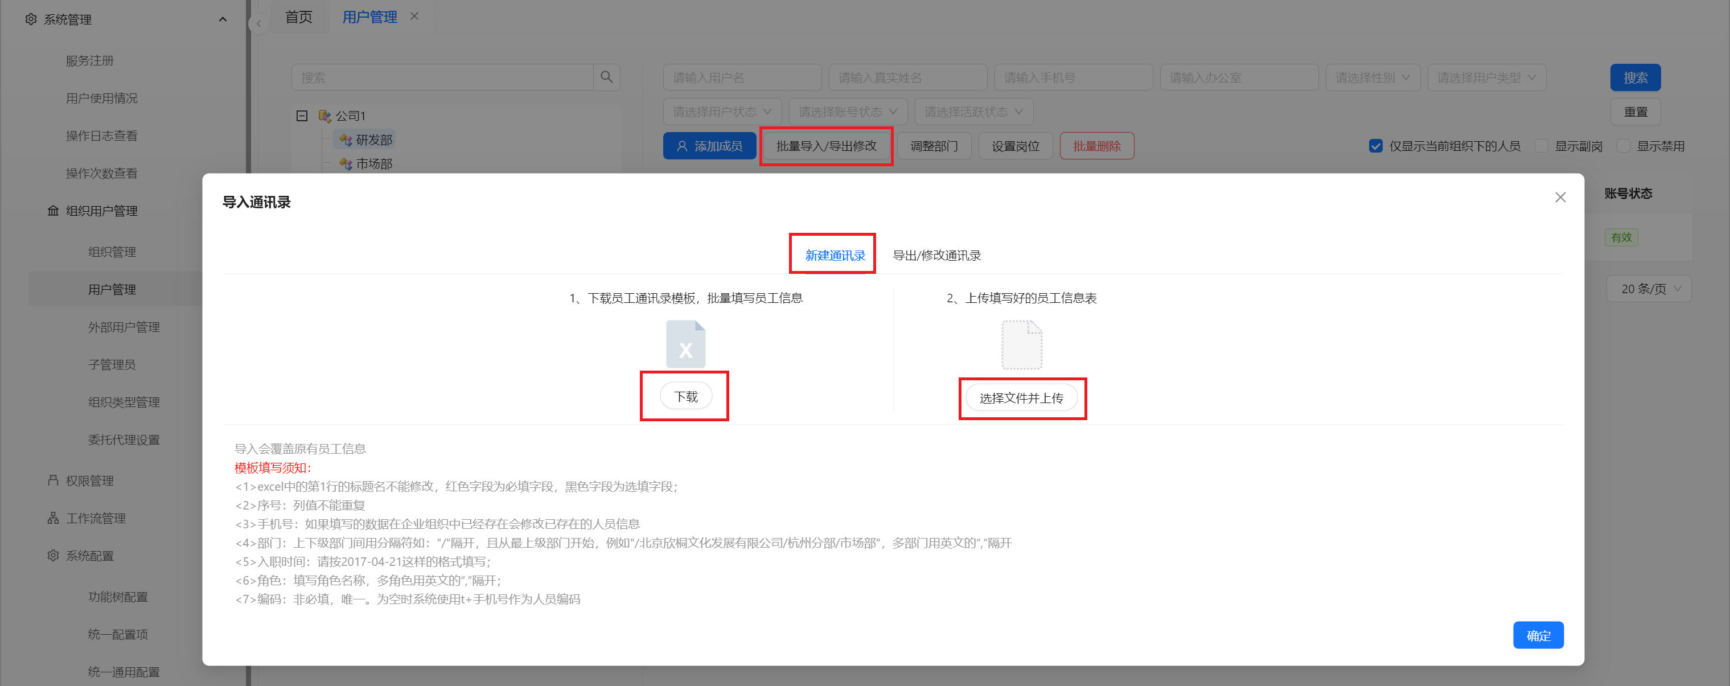Click the 组织用户管理 building icon
Screen dimensions: 1730x686
pos(53,211)
